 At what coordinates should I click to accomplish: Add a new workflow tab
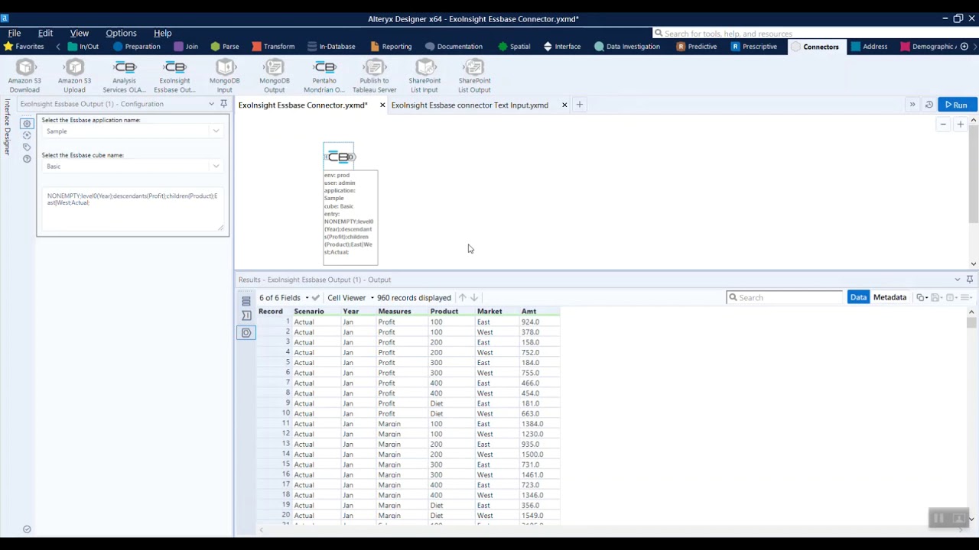coord(580,105)
